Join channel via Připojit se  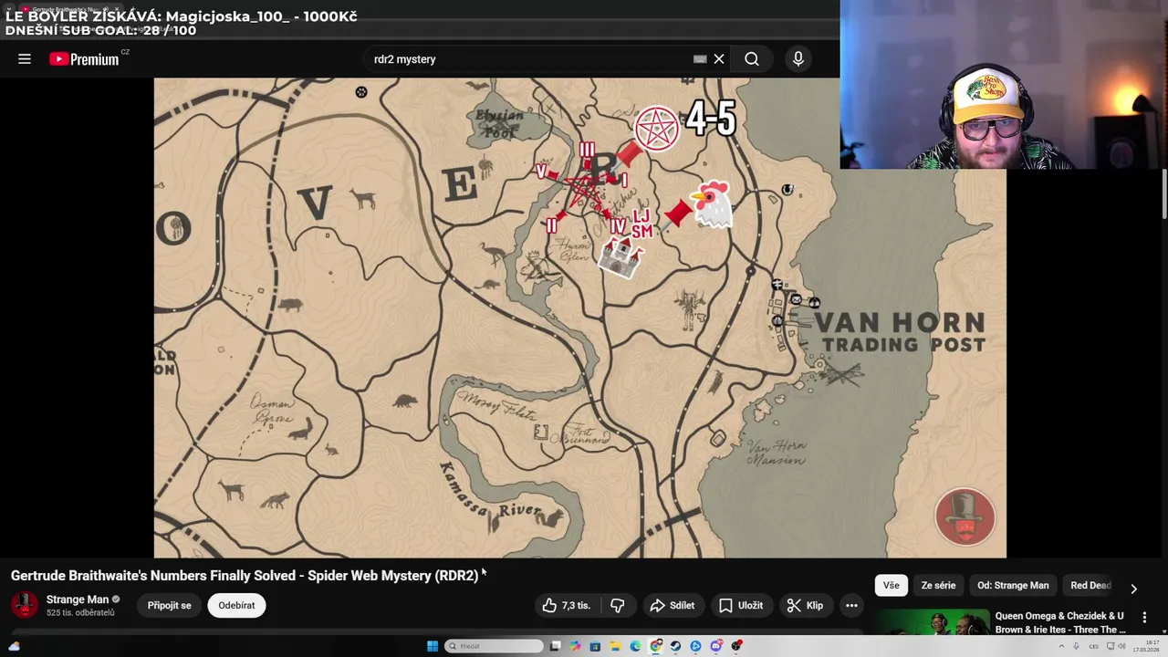click(x=170, y=605)
